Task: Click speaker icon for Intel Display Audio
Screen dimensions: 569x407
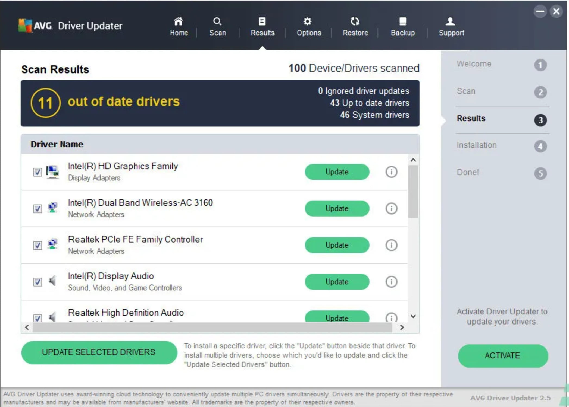Action: click(x=52, y=281)
